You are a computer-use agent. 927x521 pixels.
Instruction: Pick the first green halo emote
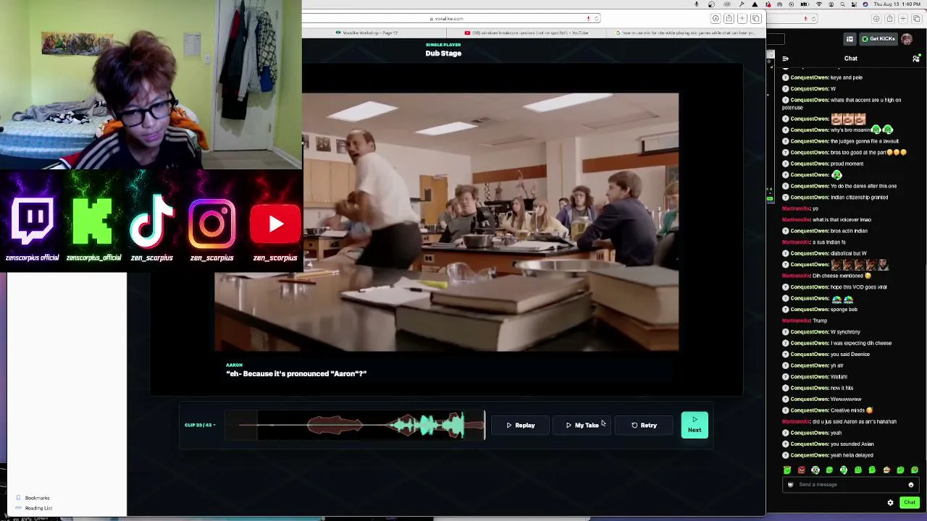tap(787, 470)
